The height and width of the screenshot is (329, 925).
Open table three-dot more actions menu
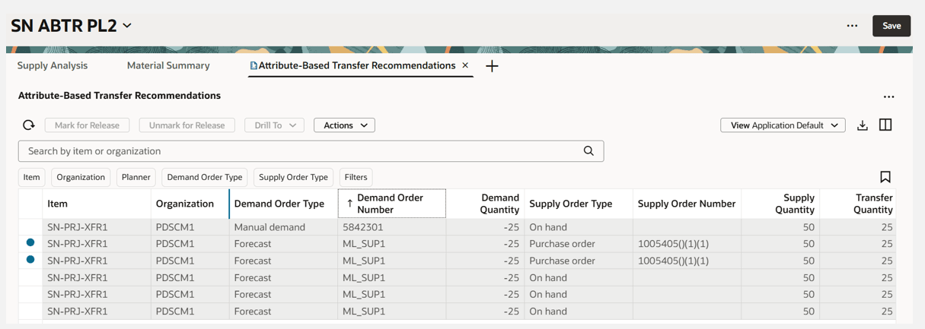click(888, 96)
